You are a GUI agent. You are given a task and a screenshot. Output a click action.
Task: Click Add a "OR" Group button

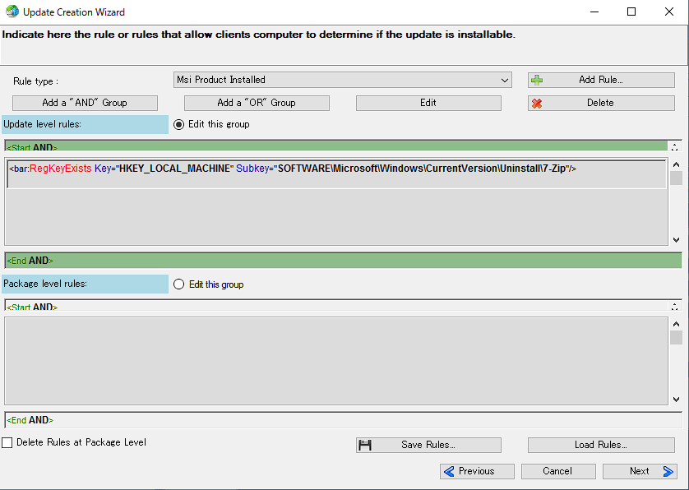(x=257, y=103)
